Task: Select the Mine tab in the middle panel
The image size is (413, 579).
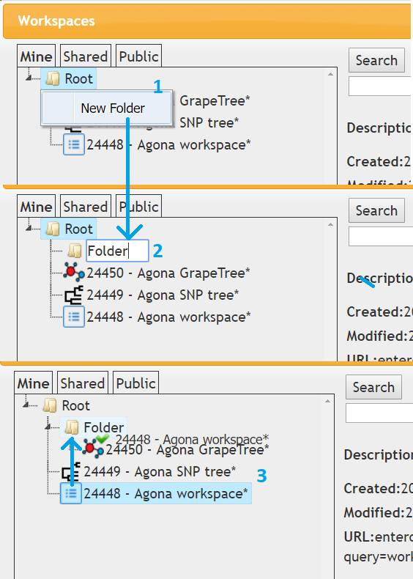Action: click(x=36, y=207)
